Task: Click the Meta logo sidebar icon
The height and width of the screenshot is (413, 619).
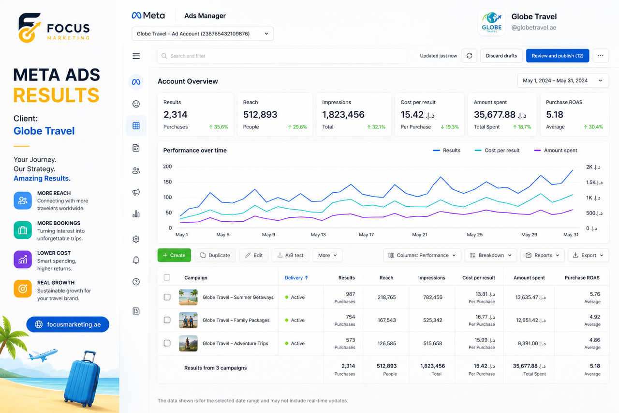Action: 136,82
